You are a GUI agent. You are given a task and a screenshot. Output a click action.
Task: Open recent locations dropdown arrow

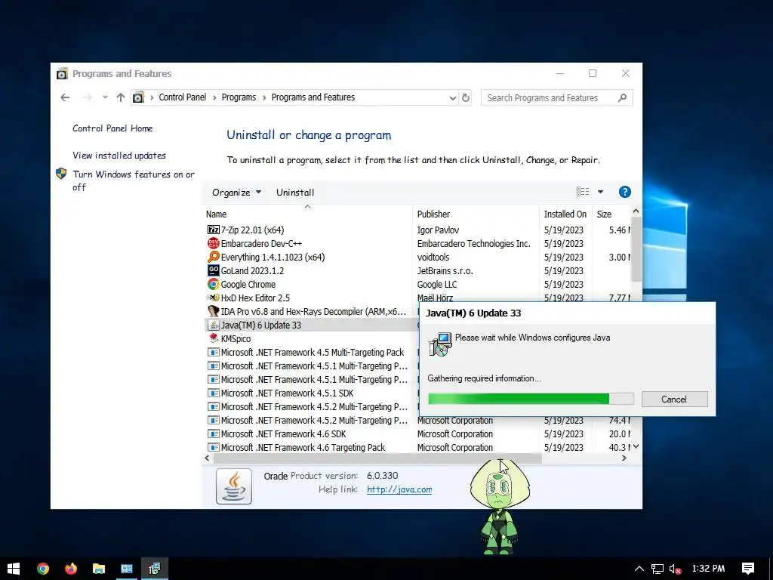coord(105,97)
